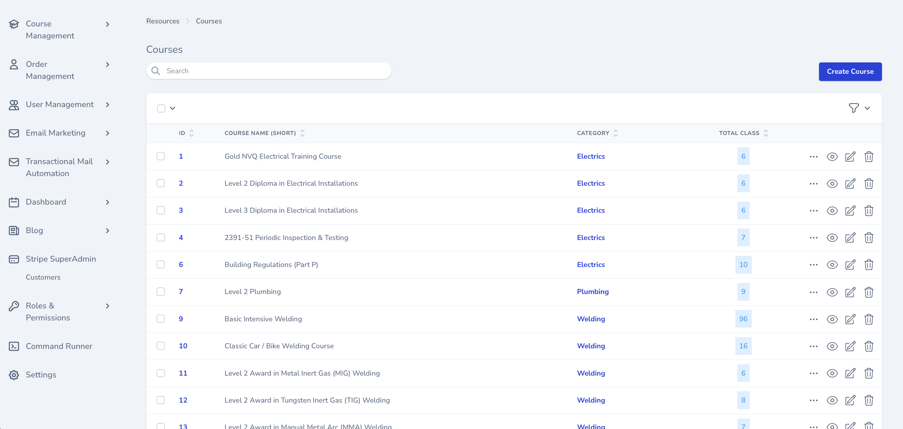This screenshot has width=903, height=429.
Task: Expand User Management sidebar section
Action: pyautogui.click(x=108, y=104)
